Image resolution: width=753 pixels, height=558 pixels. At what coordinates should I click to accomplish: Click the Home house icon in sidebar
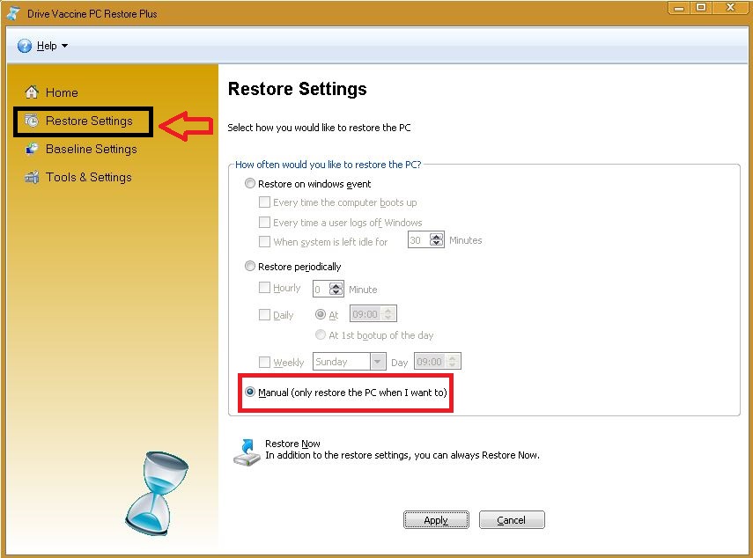[32, 92]
